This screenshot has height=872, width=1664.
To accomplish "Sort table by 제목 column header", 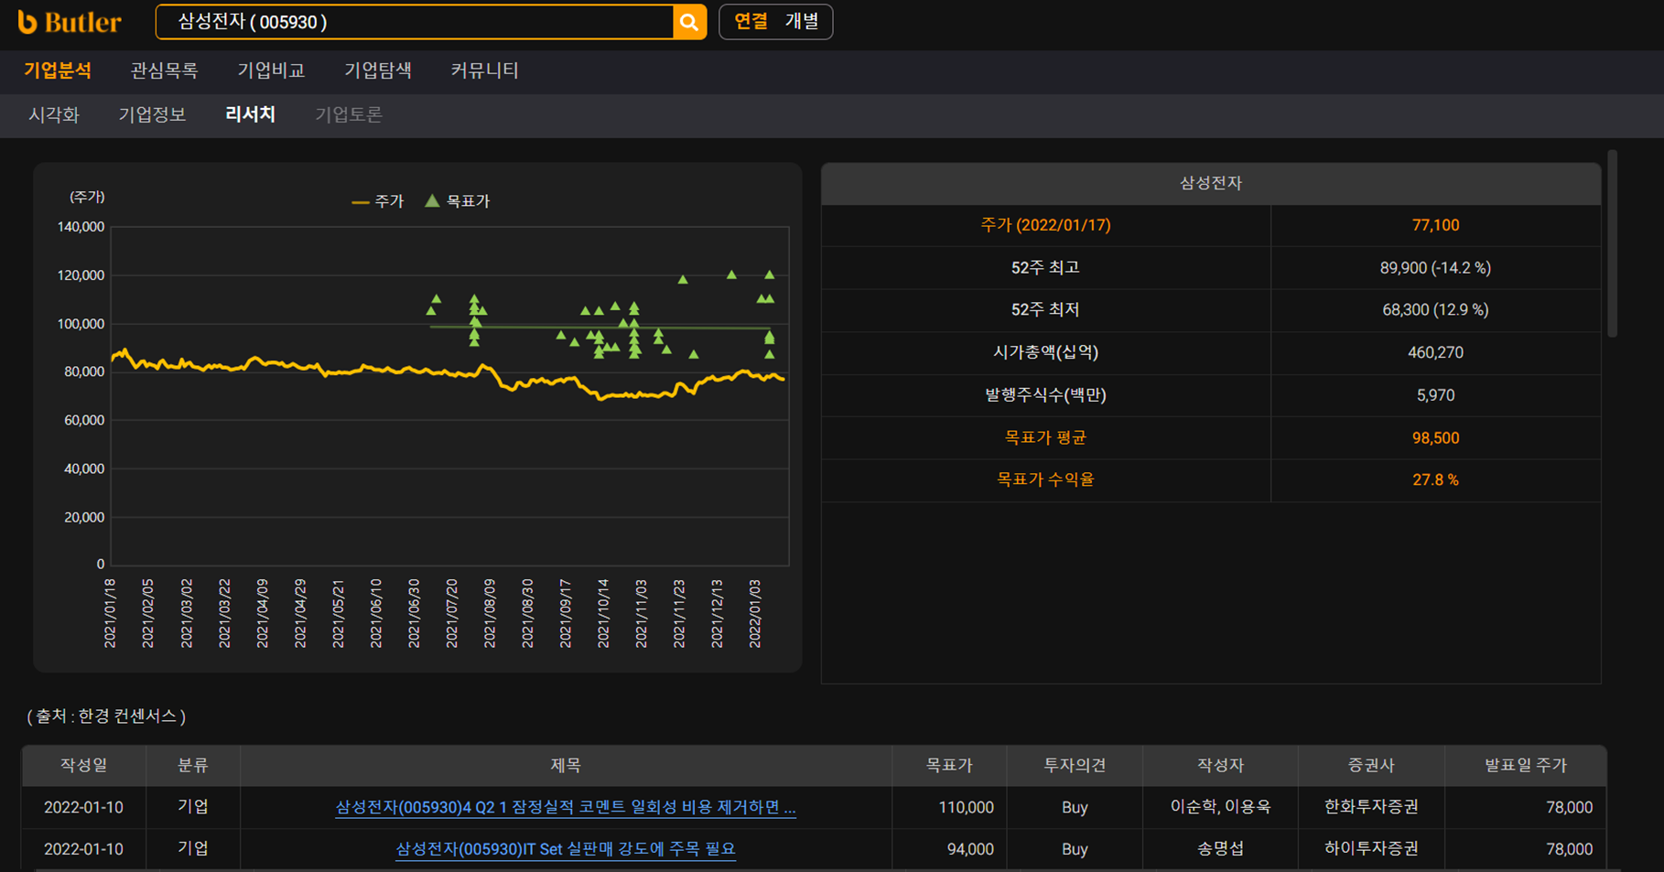I will point(566,765).
